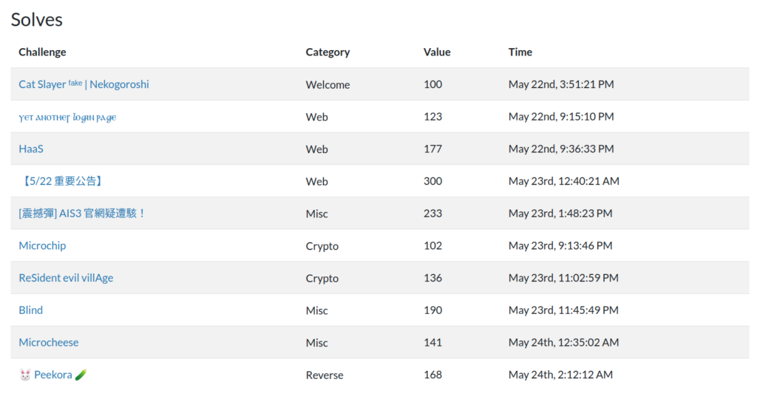Click the Solves section heading
Viewport: 757px width, 402px height.
(x=37, y=20)
